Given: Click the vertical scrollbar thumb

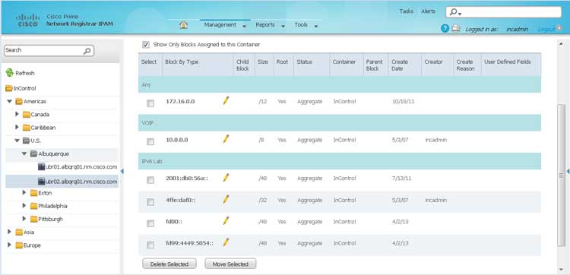Looking at the screenshot, I should point(562,175).
